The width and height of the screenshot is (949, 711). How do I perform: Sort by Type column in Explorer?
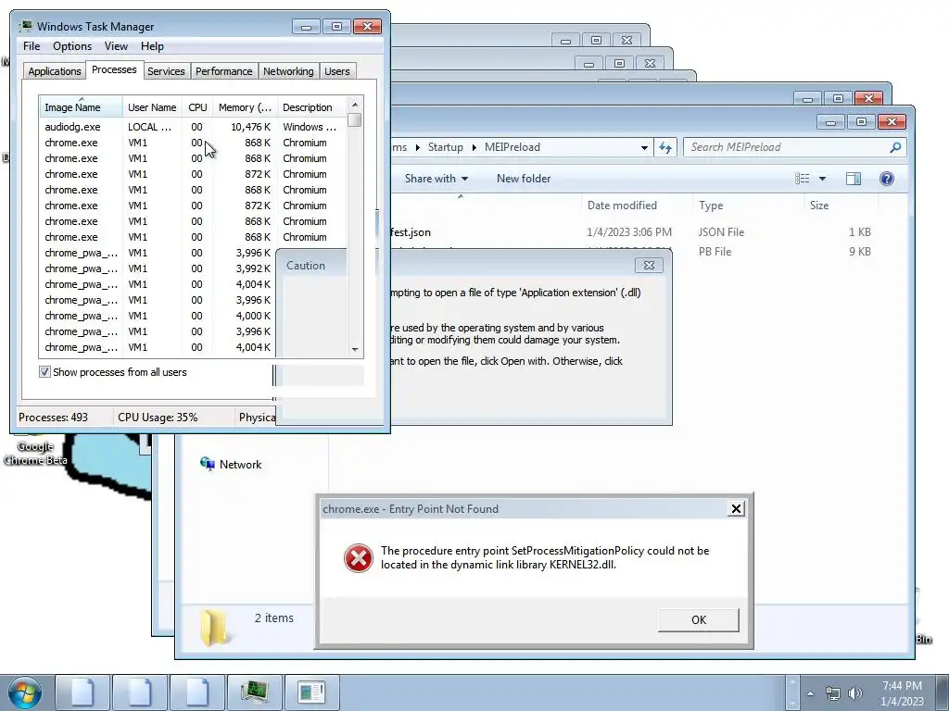(749, 206)
